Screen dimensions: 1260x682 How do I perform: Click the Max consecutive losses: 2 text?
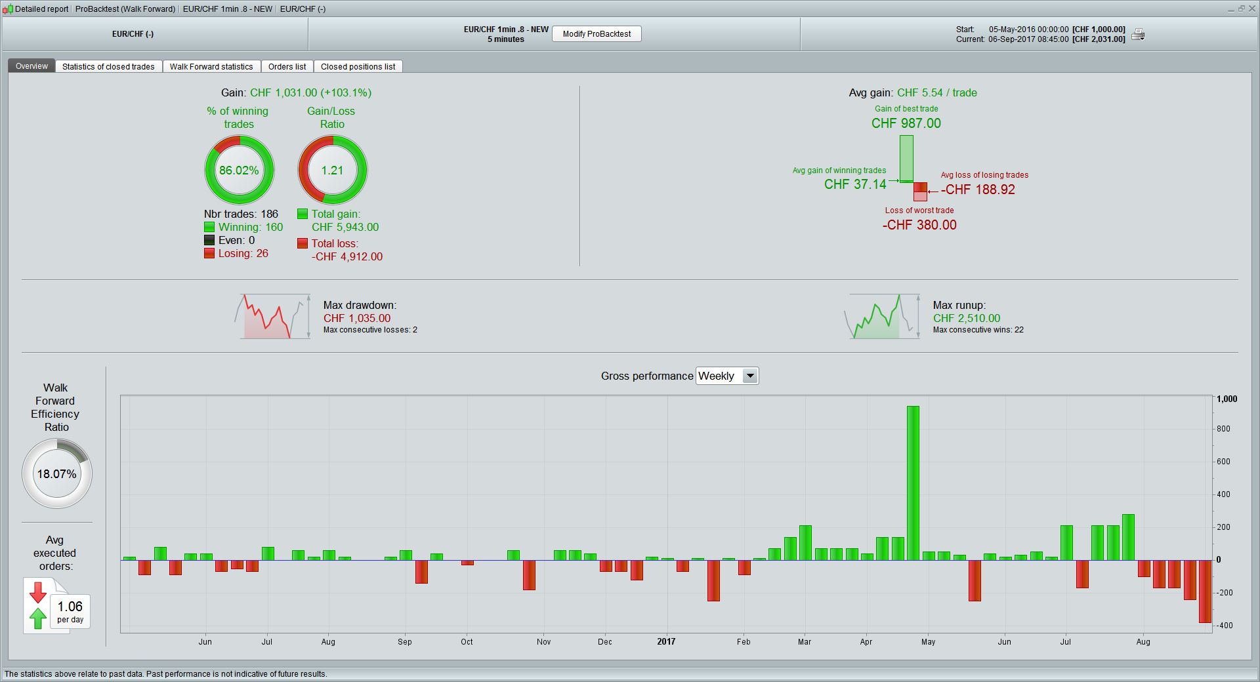coord(370,330)
